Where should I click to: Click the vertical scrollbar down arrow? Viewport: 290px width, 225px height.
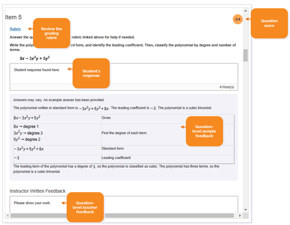tap(245, 209)
